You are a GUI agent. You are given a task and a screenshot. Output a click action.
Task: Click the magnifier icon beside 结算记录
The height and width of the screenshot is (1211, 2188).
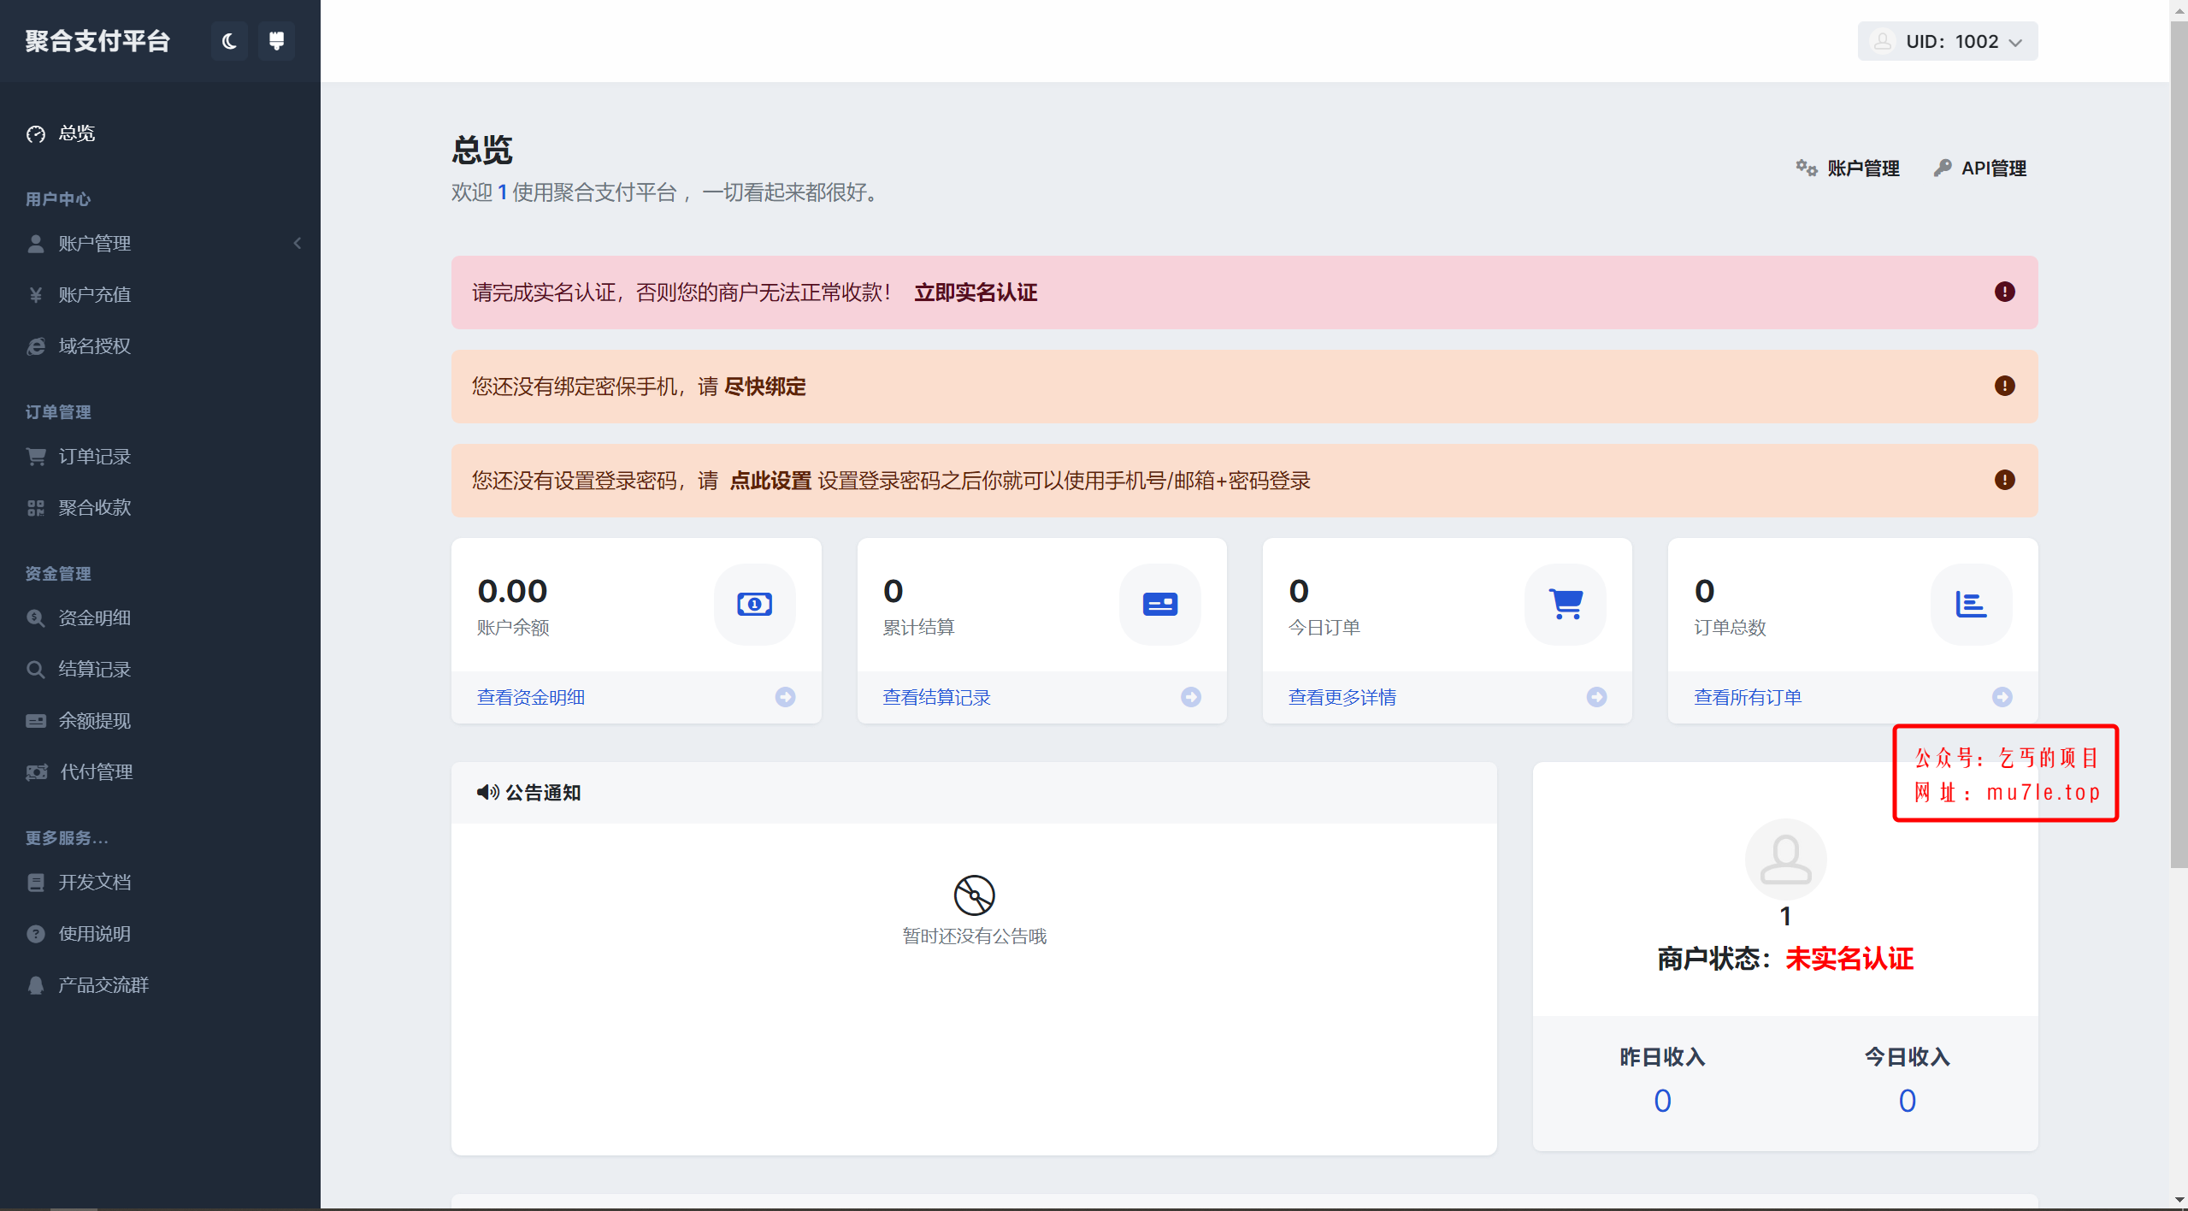(x=35, y=670)
